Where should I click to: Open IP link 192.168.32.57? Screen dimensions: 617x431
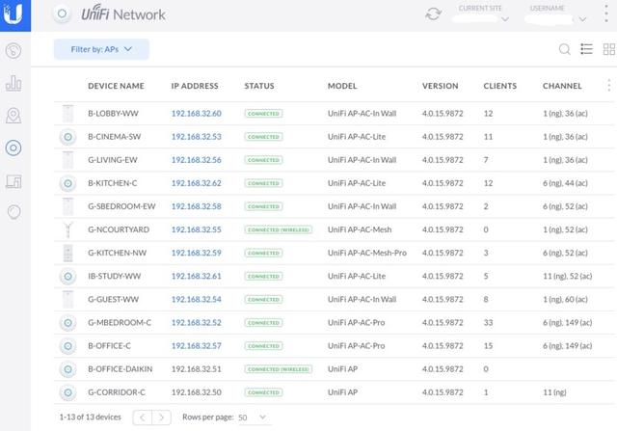tap(196, 345)
